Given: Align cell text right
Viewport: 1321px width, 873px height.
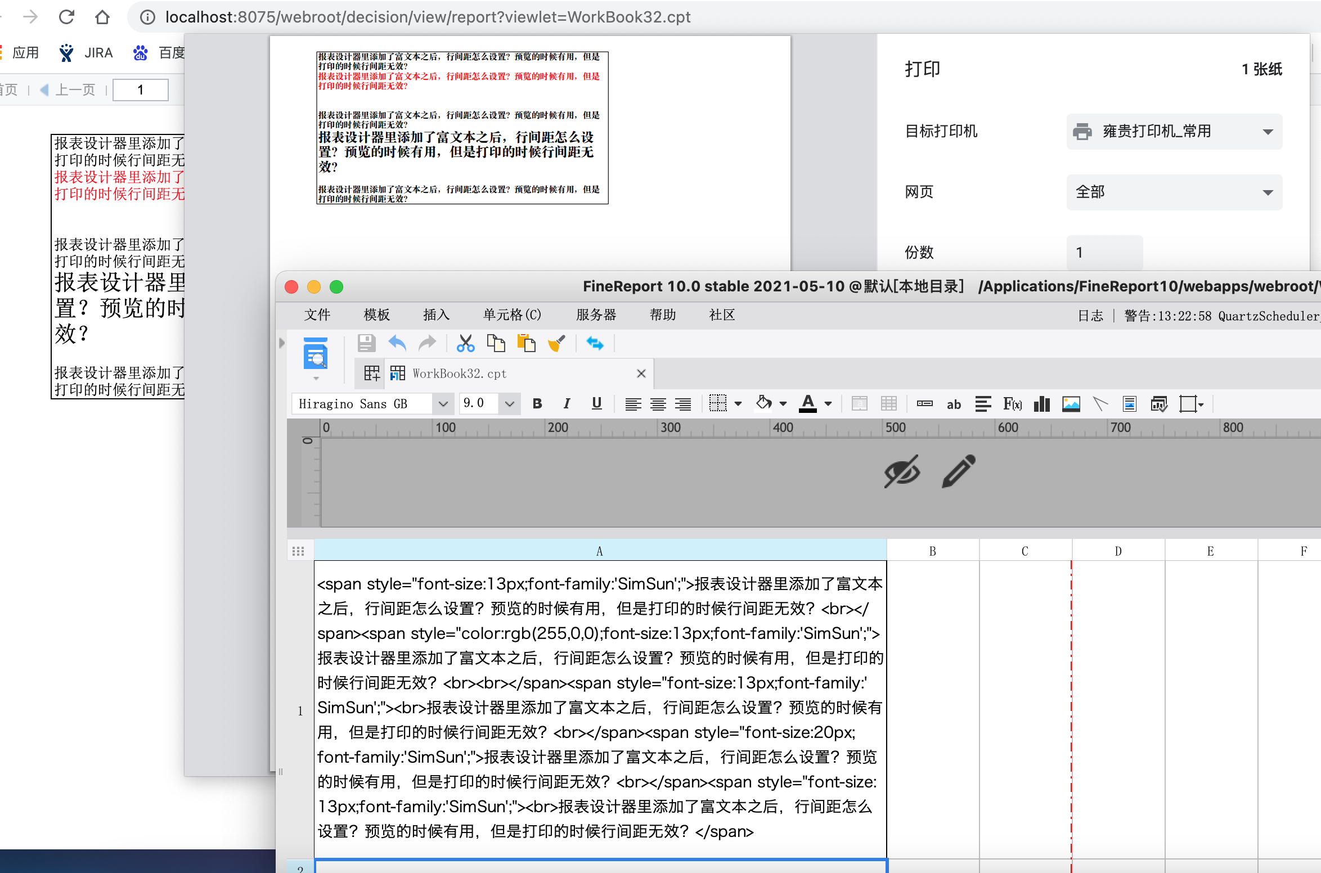Looking at the screenshot, I should point(683,404).
